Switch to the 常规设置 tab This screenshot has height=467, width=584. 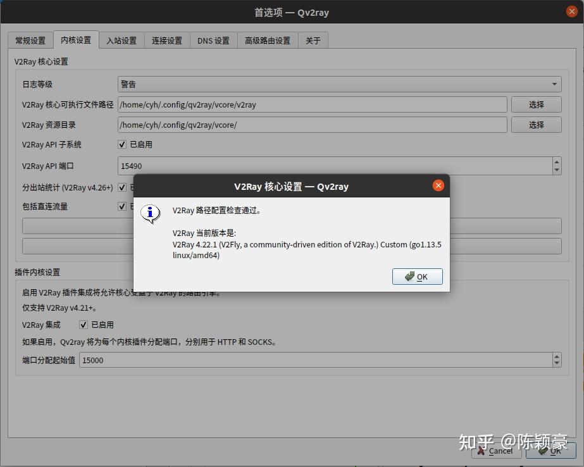tap(29, 40)
